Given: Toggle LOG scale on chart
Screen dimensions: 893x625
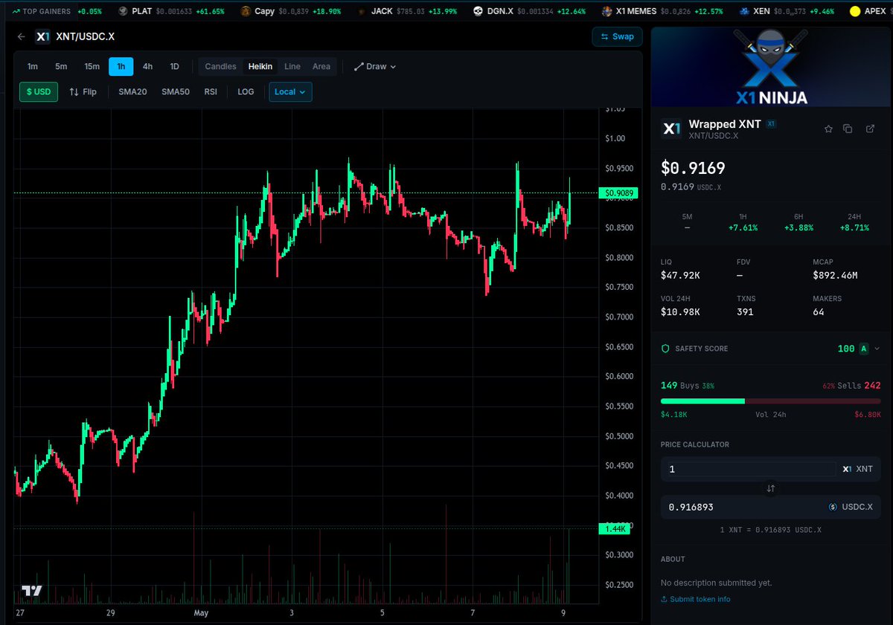Looking at the screenshot, I should click(x=246, y=91).
